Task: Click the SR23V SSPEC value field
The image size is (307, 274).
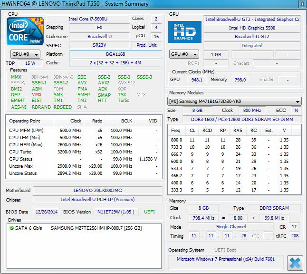Action: coord(99,45)
